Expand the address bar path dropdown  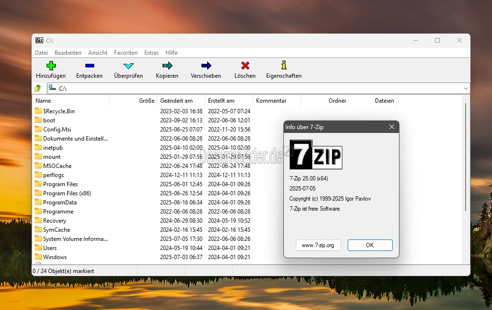[466, 89]
